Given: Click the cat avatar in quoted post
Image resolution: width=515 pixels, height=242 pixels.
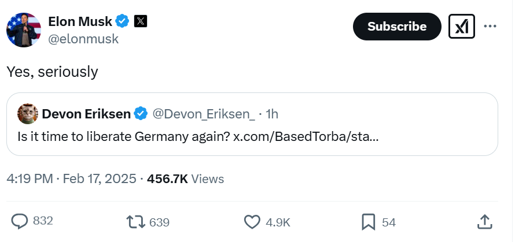Looking at the screenshot, I should (x=28, y=114).
